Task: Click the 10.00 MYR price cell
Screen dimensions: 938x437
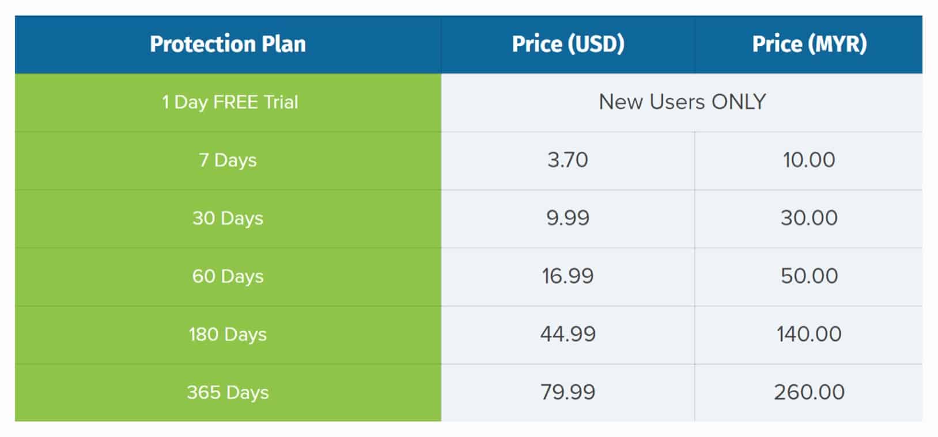Action: pos(809,160)
